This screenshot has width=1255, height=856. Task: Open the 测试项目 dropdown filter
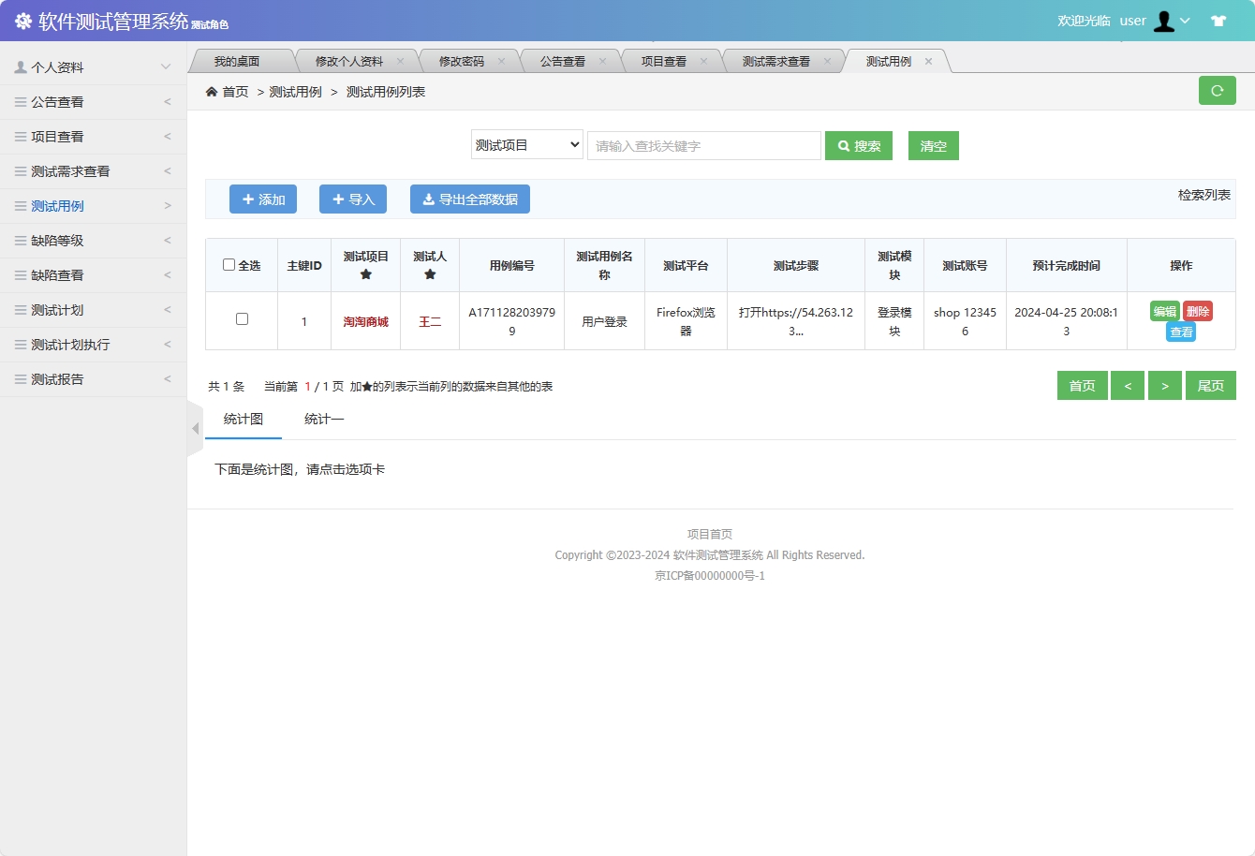(526, 145)
